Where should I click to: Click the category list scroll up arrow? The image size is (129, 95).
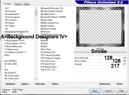(36, 8)
